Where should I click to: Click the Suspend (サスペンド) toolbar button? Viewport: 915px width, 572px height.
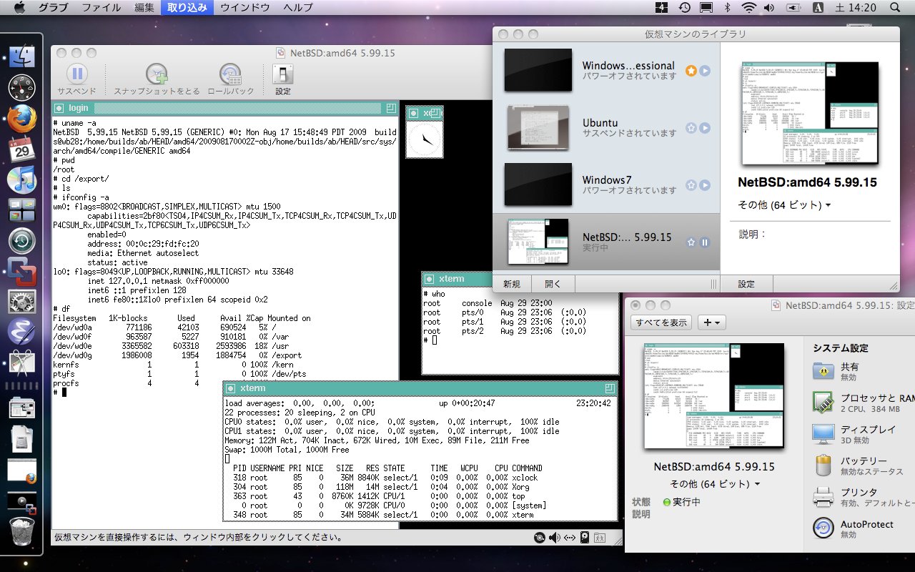click(77, 79)
